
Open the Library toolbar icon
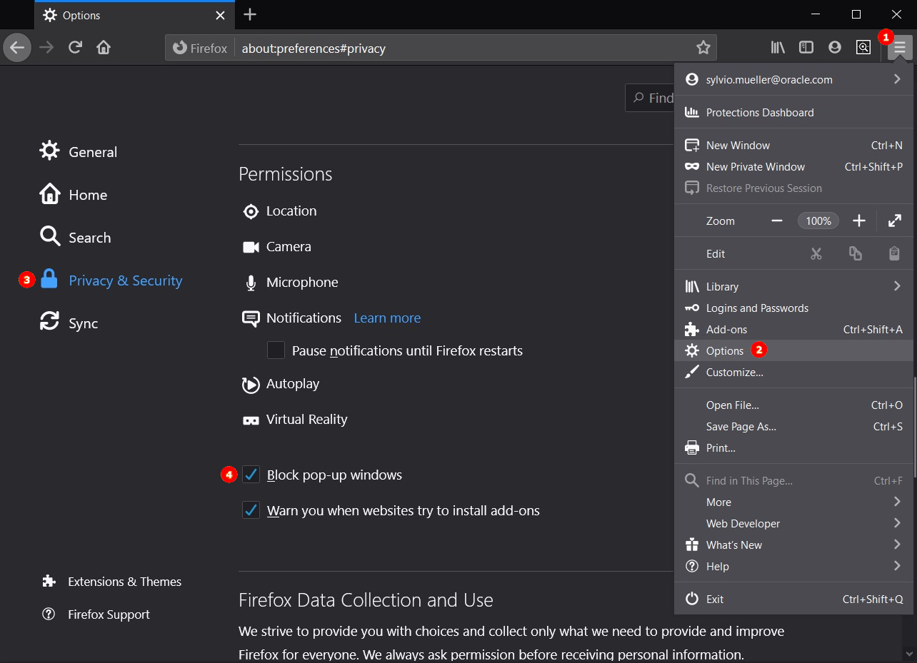click(x=778, y=48)
